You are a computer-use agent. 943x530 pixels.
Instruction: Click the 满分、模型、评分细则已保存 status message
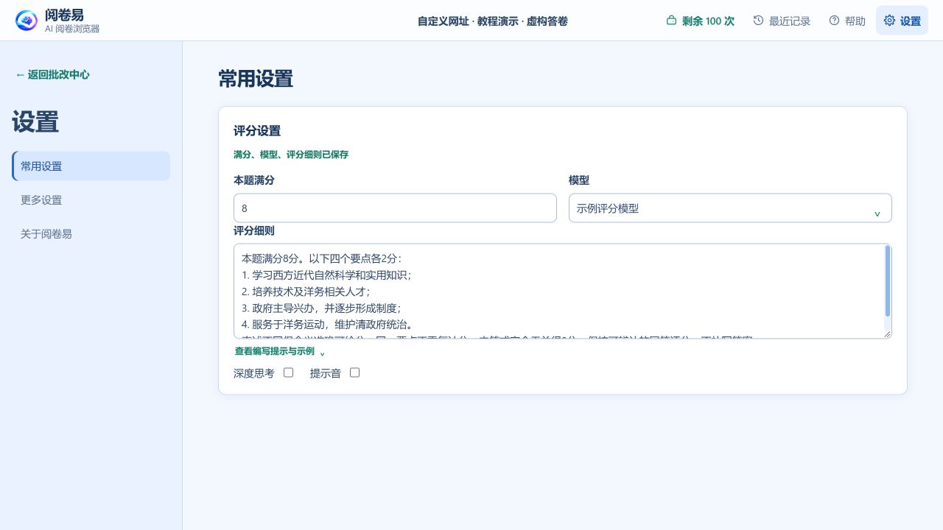(x=291, y=155)
